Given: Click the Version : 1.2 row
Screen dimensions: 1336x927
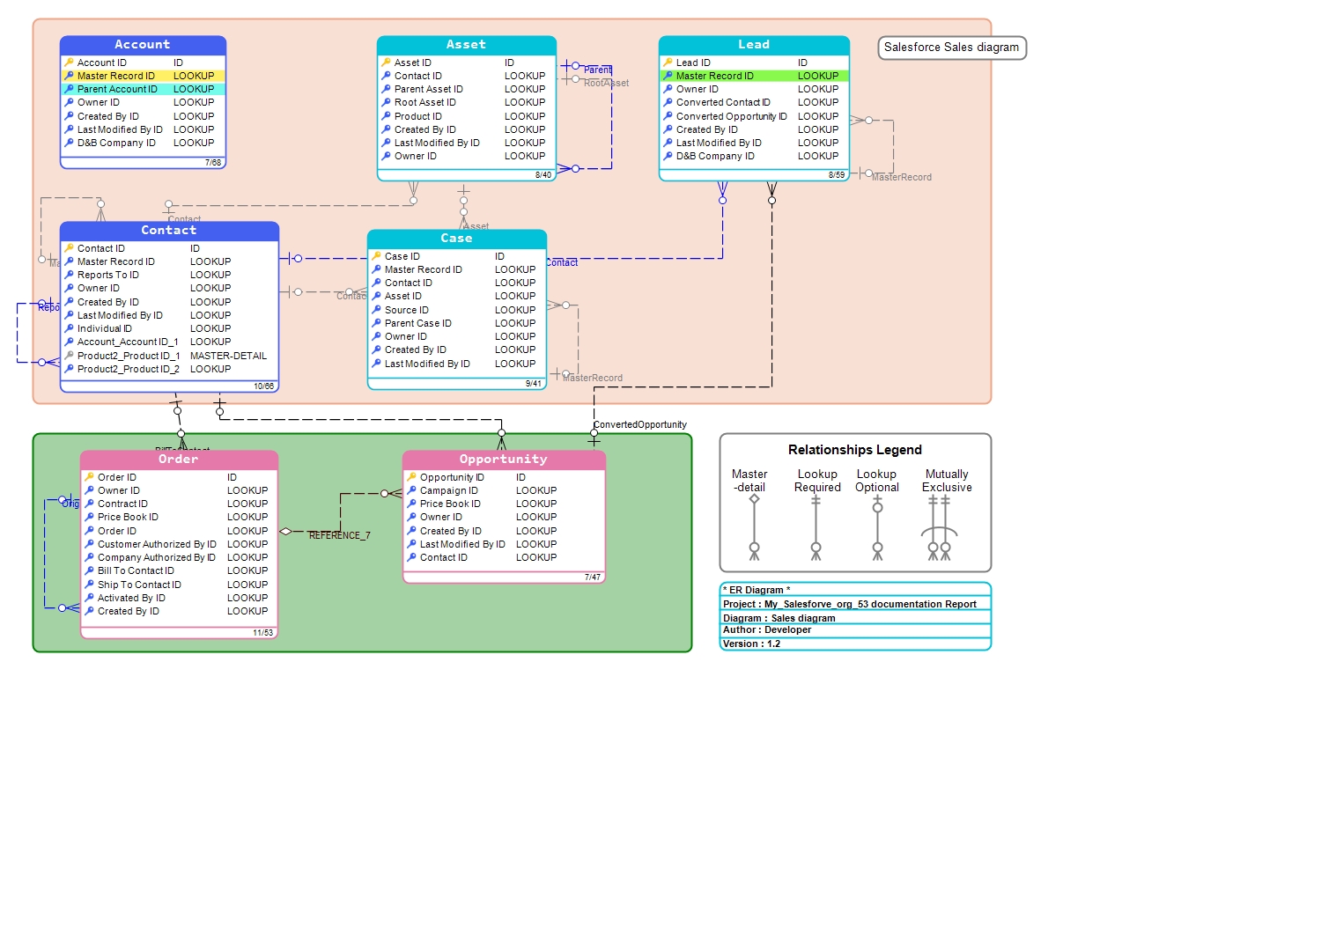Looking at the screenshot, I should pos(856,644).
